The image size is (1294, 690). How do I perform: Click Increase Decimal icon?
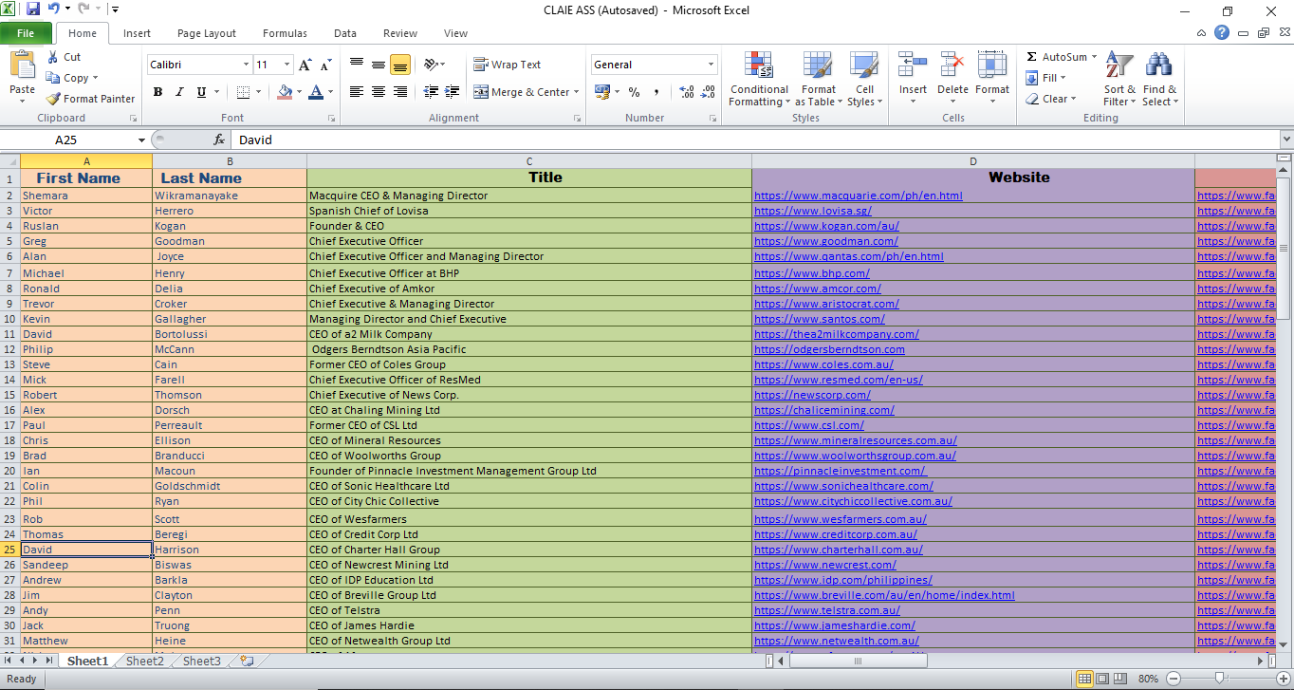[x=686, y=92]
